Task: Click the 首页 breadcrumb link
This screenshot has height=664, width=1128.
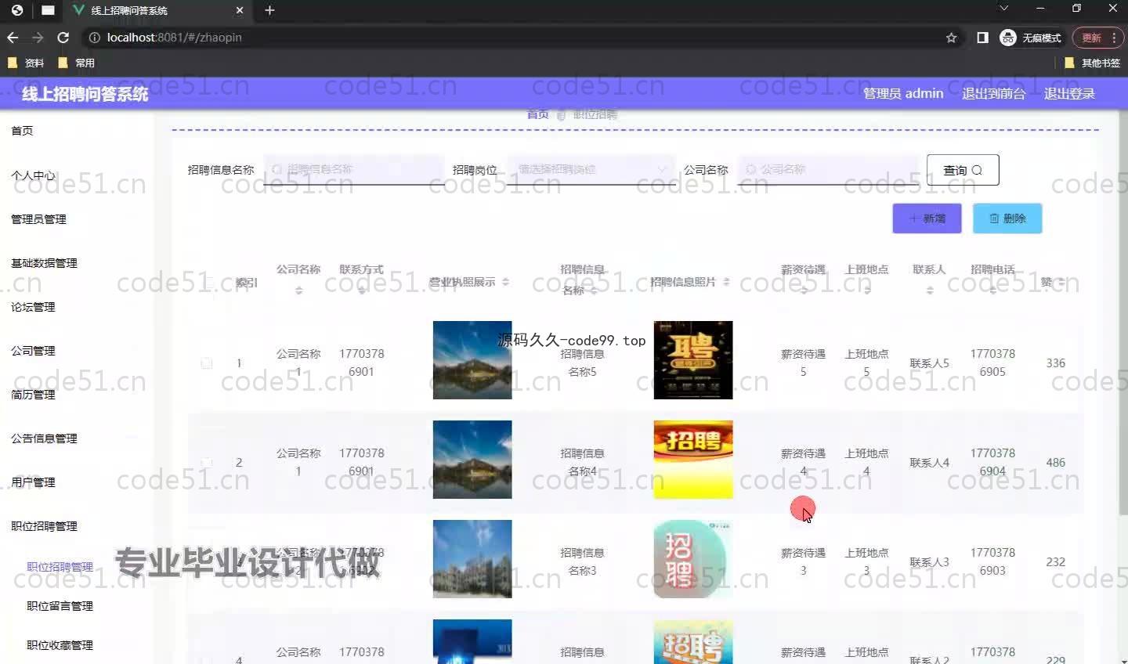Action: (x=538, y=114)
